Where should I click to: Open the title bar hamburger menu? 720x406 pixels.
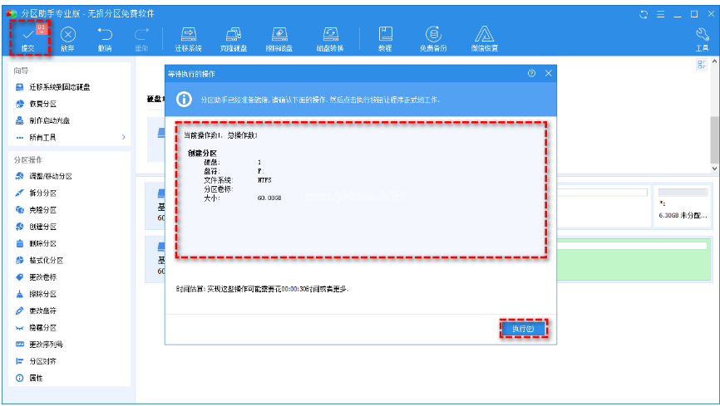661,14
